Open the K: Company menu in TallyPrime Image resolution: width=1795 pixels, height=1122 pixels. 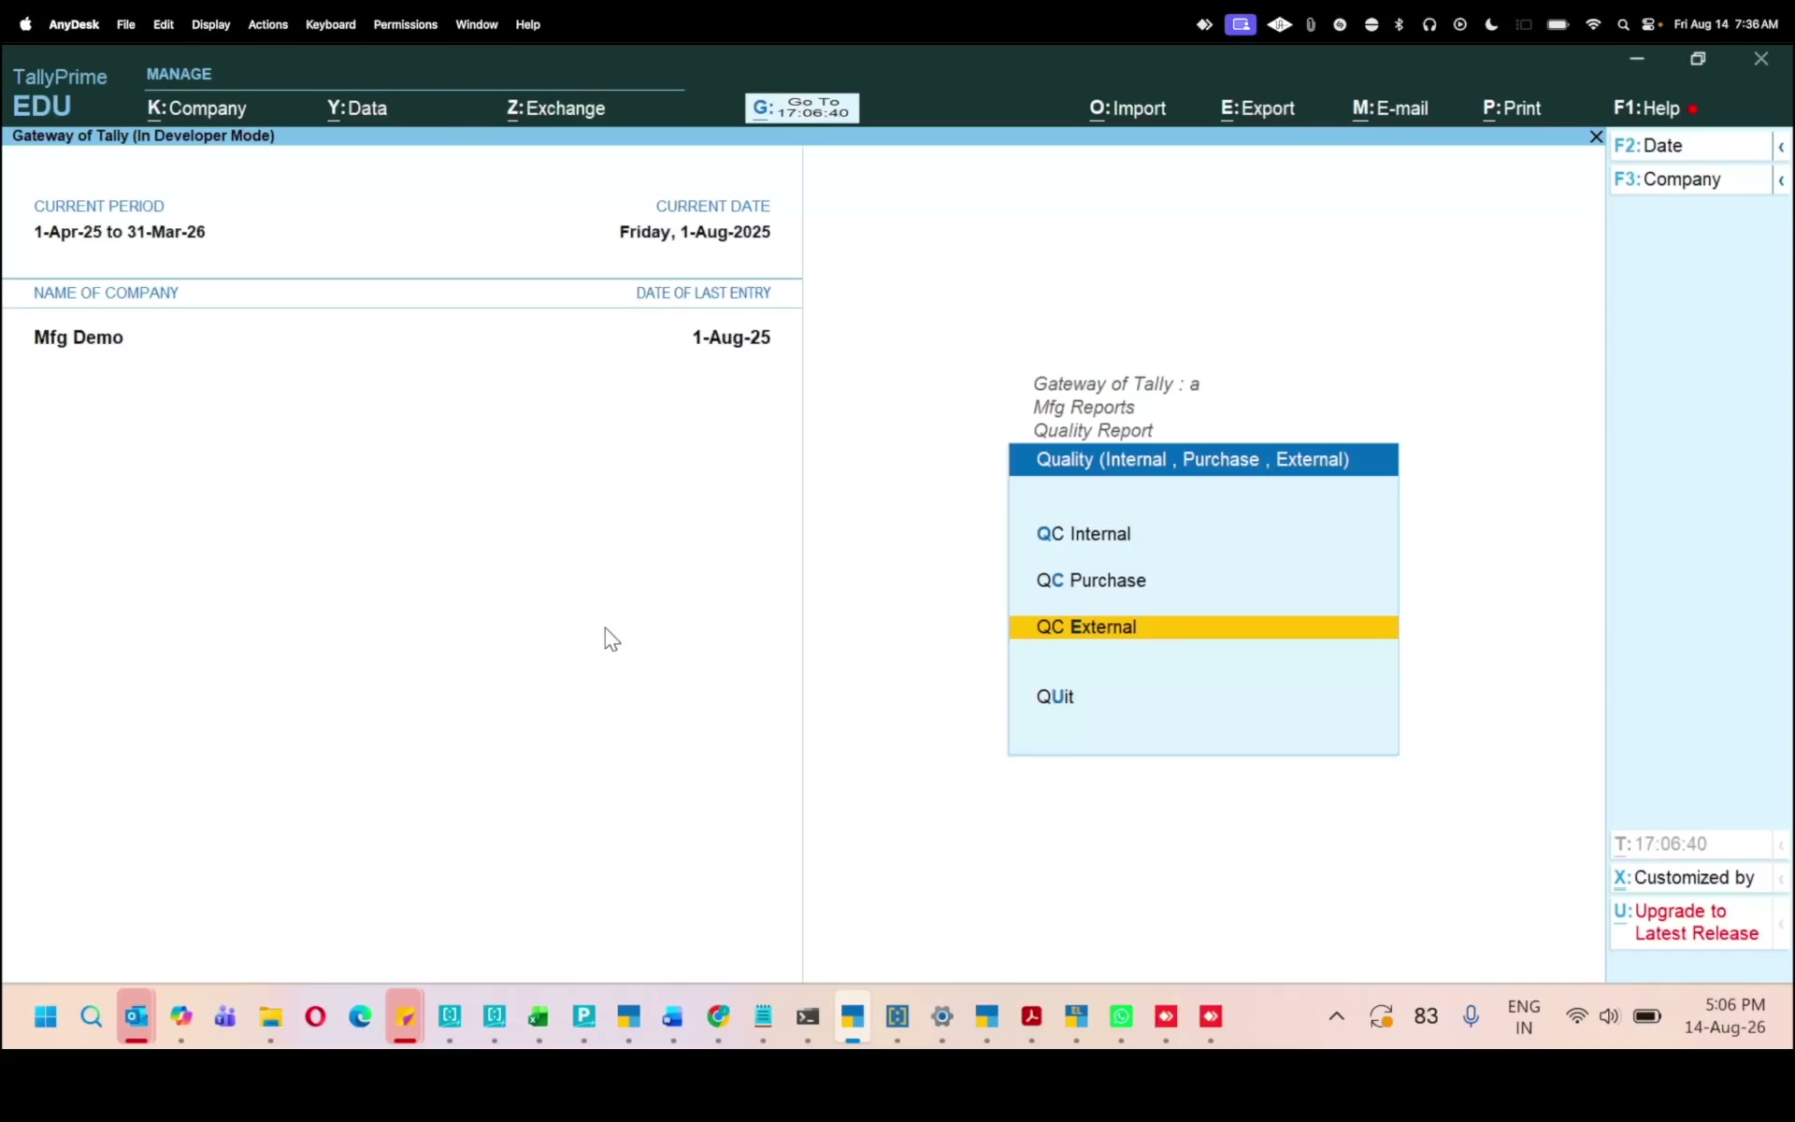pos(197,108)
